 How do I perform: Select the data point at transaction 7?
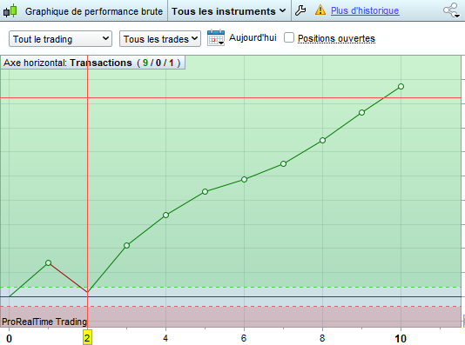click(283, 163)
